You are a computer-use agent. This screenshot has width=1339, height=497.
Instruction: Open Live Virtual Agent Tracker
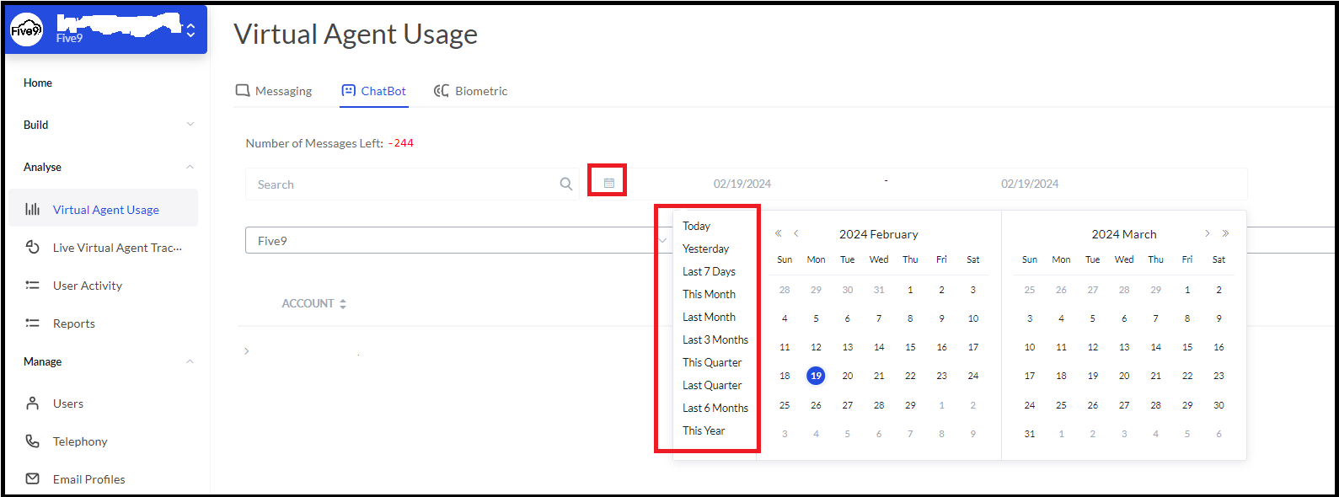tap(117, 248)
